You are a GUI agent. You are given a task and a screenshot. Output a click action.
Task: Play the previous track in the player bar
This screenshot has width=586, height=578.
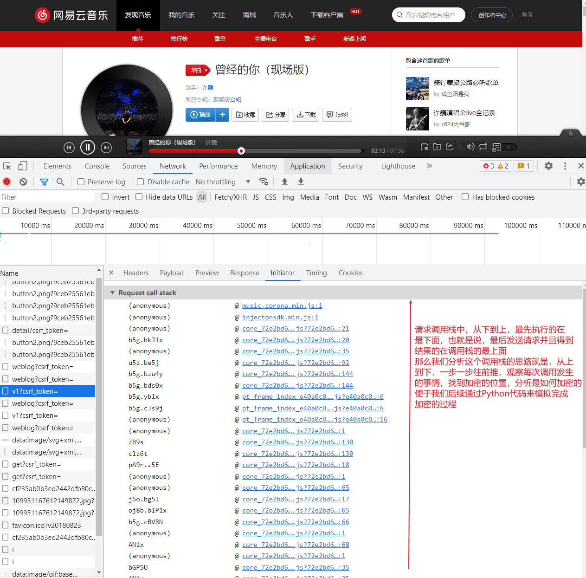69,148
